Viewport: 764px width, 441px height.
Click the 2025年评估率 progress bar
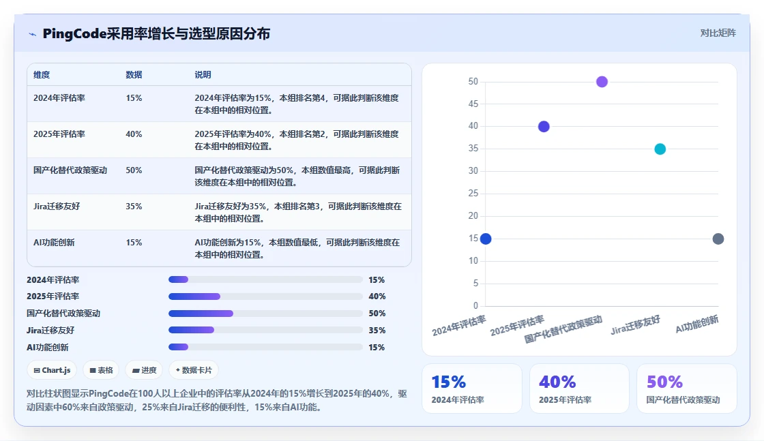[265, 296]
